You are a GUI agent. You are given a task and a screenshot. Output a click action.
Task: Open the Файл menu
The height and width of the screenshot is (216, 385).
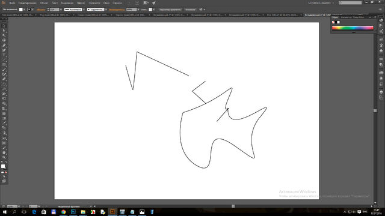12,3
